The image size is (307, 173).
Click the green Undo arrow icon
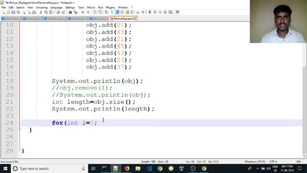58,12
